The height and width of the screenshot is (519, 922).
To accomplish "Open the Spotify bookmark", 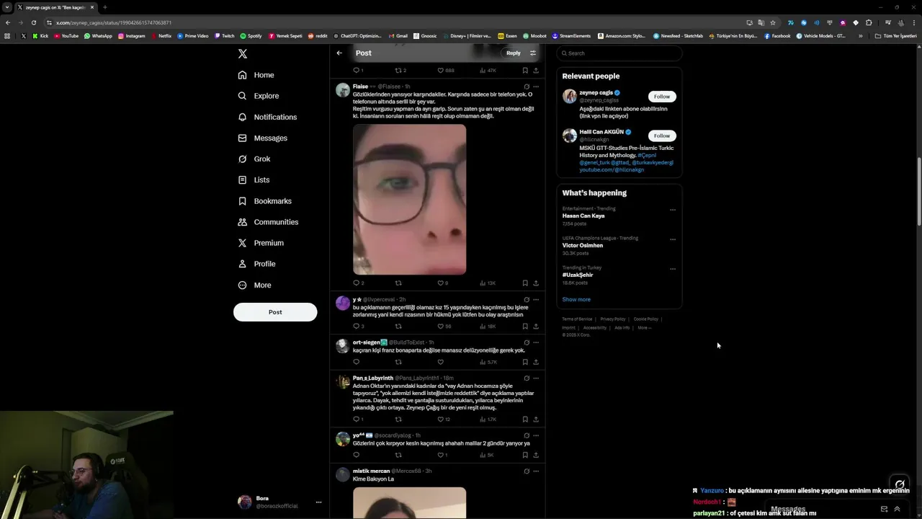I will tap(251, 35).
